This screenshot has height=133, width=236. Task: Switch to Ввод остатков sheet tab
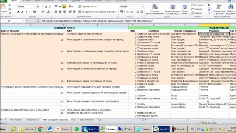click(87, 120)
